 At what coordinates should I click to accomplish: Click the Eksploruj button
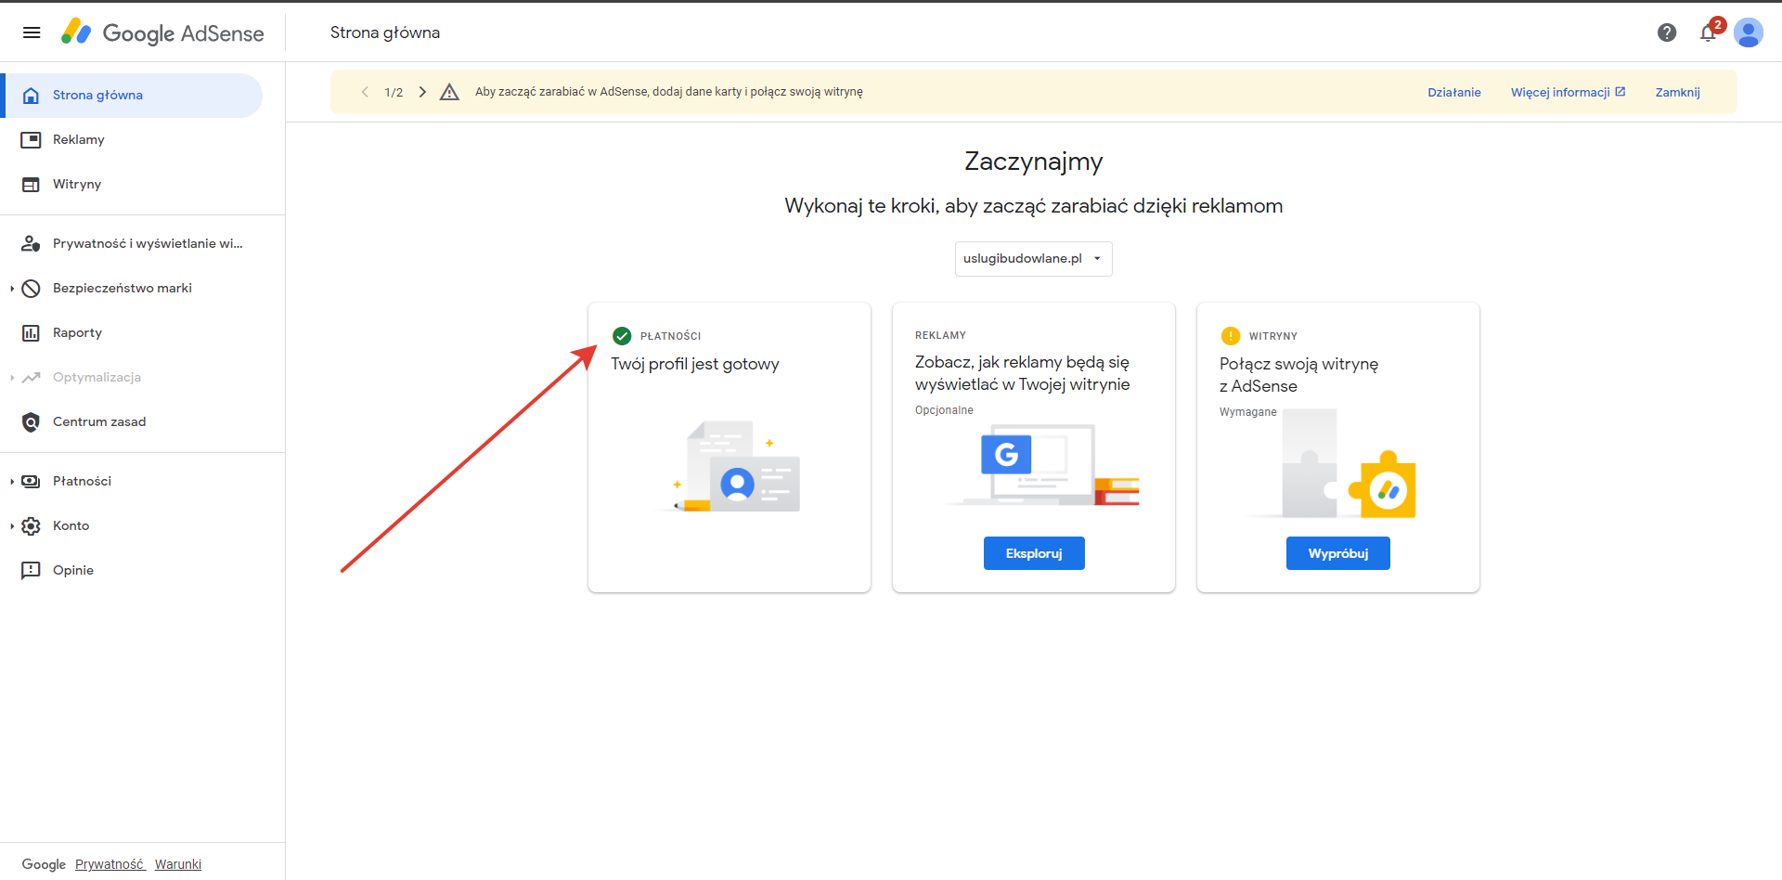tap(1034, 553)
